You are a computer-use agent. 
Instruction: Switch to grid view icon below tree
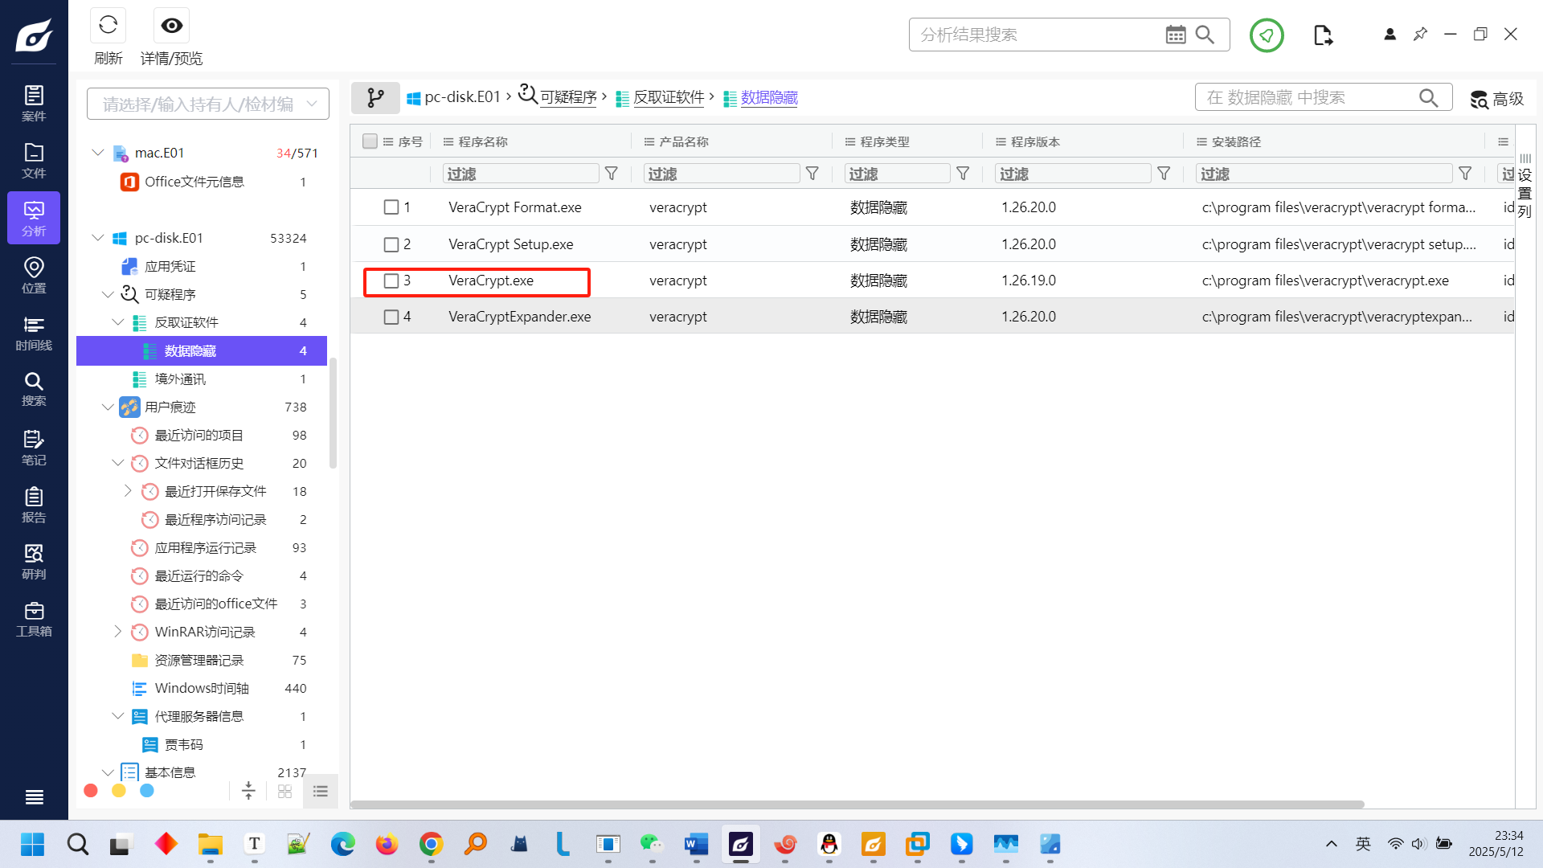[x=284, y=791]
